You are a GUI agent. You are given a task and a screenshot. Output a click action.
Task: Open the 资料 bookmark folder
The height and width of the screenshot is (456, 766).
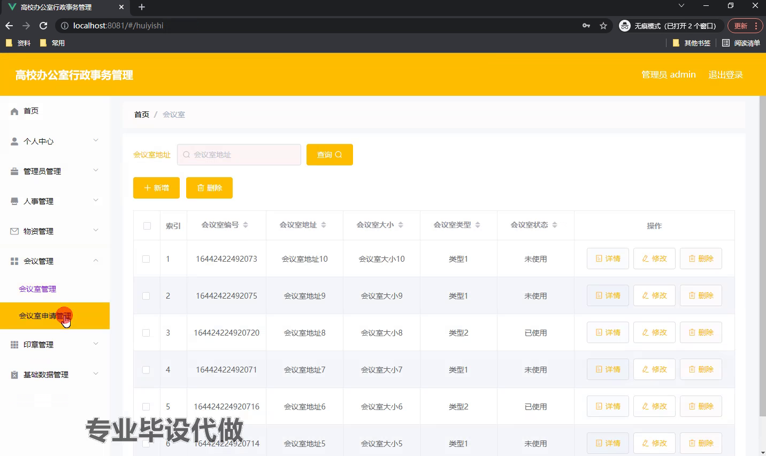18,43
